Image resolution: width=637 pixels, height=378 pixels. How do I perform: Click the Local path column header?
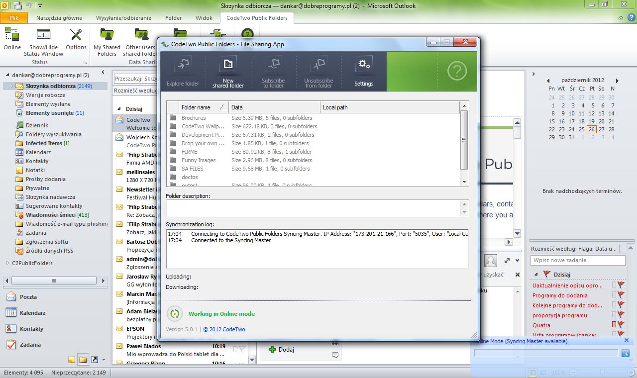coord(390,107)
